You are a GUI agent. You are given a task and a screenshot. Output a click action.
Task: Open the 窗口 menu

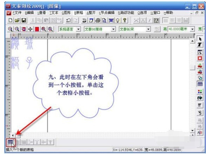[x=155, y=13]
